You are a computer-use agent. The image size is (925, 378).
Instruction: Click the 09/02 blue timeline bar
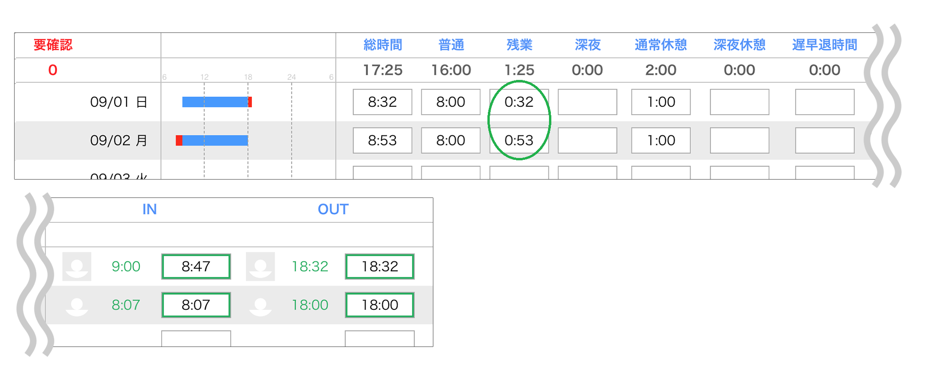215,141
